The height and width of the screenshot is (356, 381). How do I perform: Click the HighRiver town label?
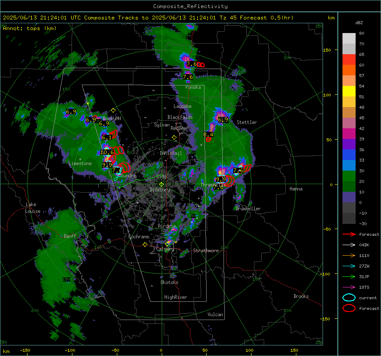point(176,297)
